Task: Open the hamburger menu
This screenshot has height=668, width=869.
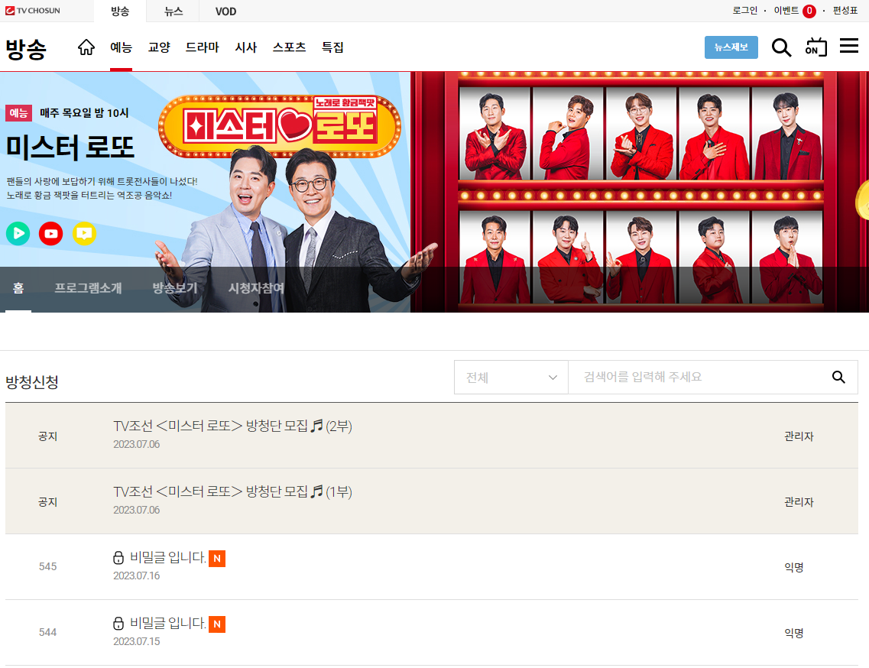Action: [x=848, y=46]
